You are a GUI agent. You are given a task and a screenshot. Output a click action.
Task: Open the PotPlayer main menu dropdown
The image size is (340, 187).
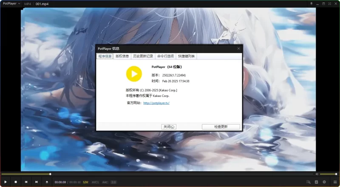point(11,3)
